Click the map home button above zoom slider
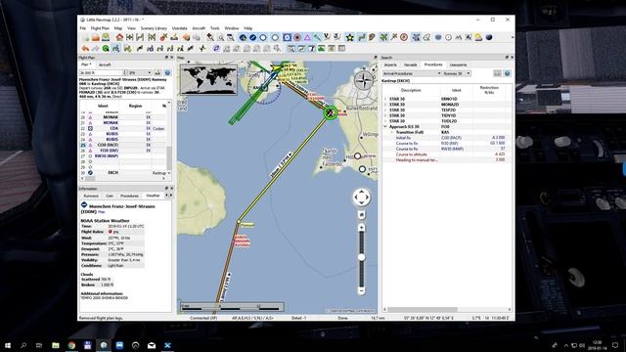 click(361, 215)
